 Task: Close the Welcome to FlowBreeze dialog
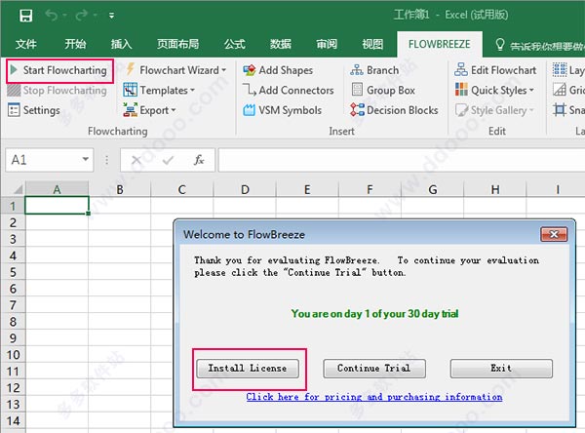point(554,234)
